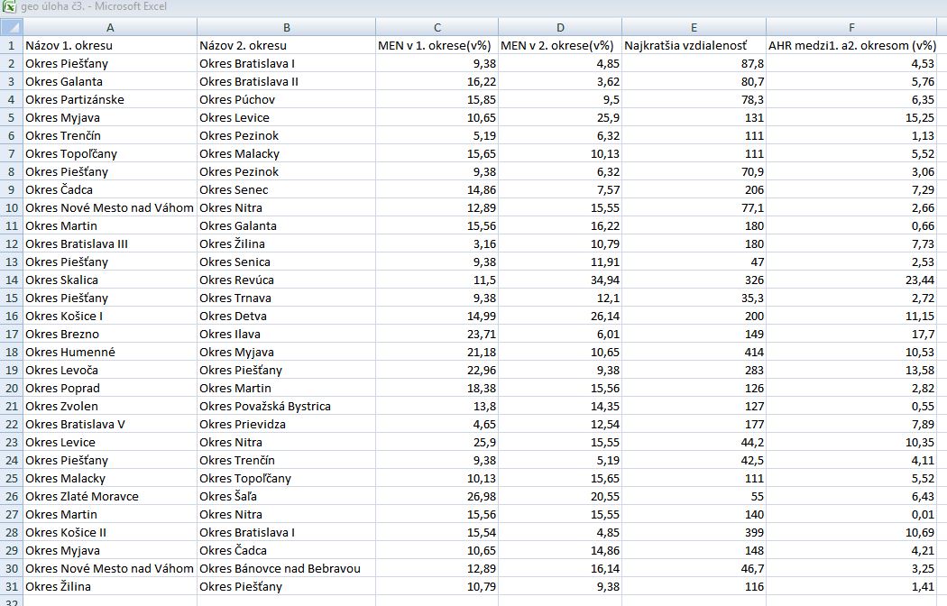
Task: Select the cell with value 0,01
Action: point(851,514)
